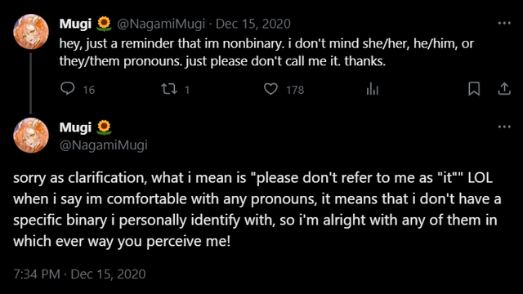Open Mugi's avatar on the first tweet

point(31,32)
